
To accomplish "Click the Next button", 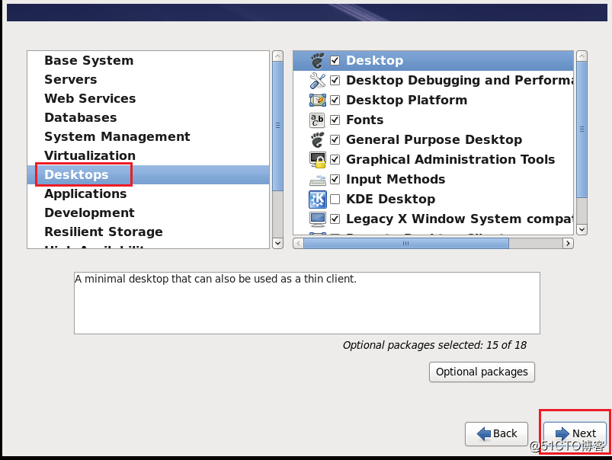I will (x=576, y=433).
